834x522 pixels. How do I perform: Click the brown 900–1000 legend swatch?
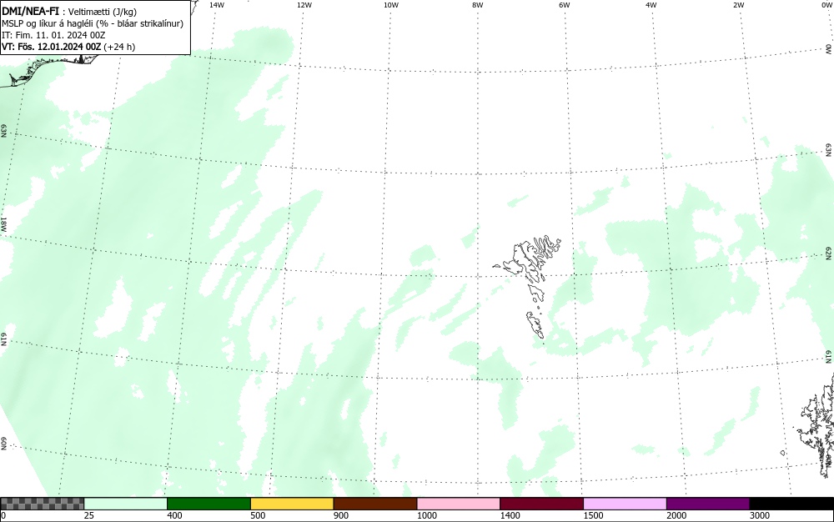[x=375, y=504]
